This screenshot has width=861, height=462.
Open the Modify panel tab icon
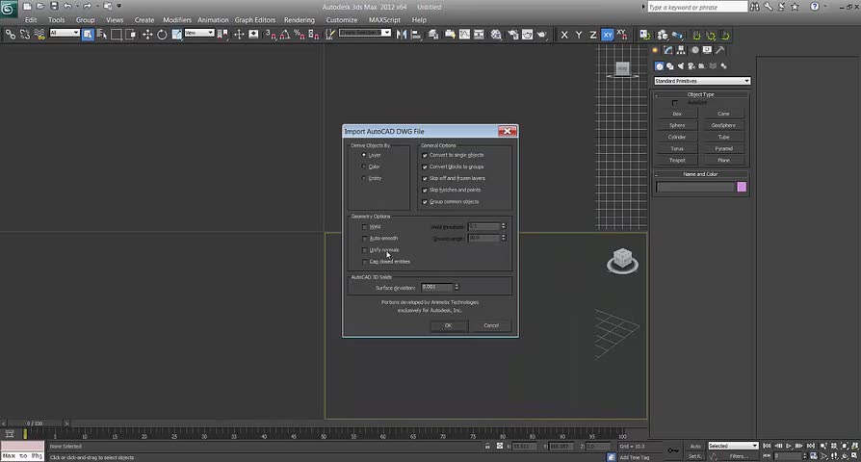669,50
